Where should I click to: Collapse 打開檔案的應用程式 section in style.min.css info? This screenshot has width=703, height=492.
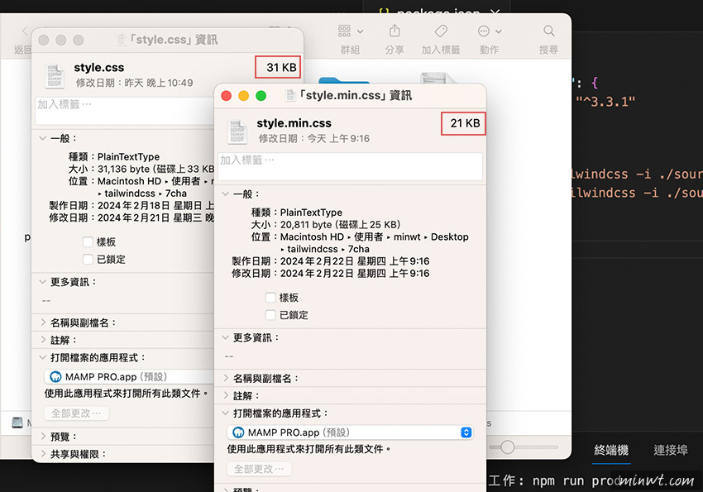(226, 413)
